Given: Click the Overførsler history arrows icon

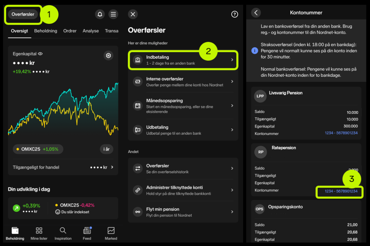Looking at the screenshot, I should coord(138,169).
